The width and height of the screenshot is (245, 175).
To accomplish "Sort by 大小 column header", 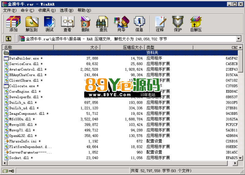I will 77,47.
